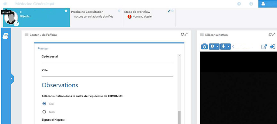Open the information icon in top bar
Image resolution: width=277 pixels, height=124 pixels.
tap(251, 4)
